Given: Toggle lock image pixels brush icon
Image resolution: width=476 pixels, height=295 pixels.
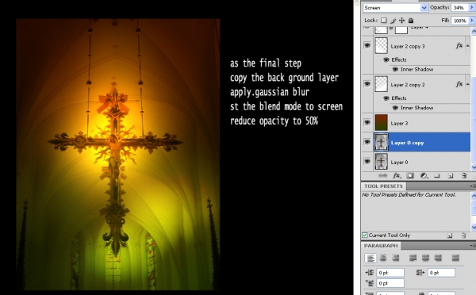Looking at the screenshot, I should pos(393,21).
